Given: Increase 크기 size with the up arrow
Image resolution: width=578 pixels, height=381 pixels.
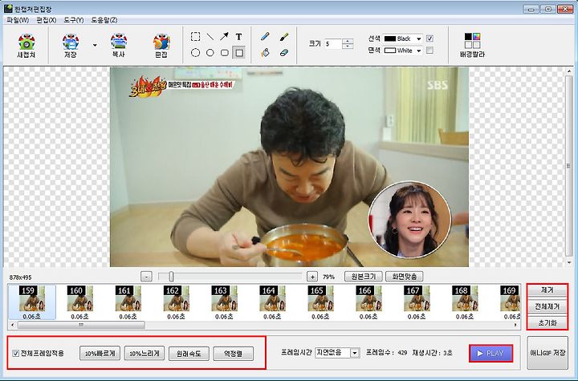Looking at the screenshot, I should pyautogui.click(x=348, y=41).
